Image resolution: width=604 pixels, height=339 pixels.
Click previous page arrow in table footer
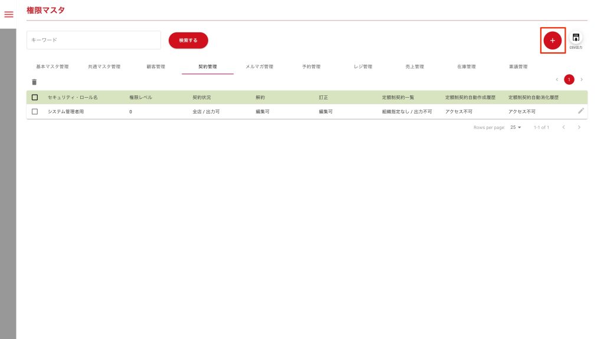tap(563, 127)
